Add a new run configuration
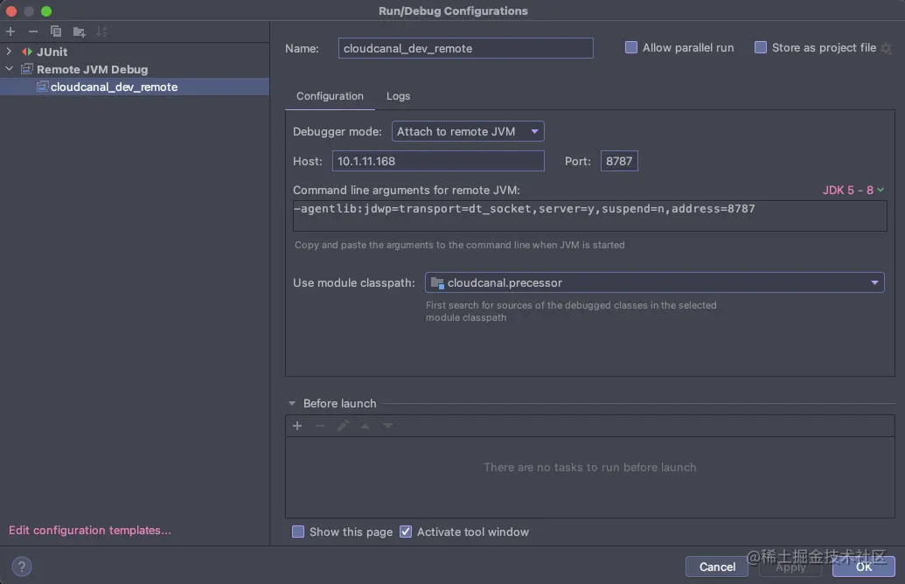Screen dimensions: 905x584 (x=10, y=31)
